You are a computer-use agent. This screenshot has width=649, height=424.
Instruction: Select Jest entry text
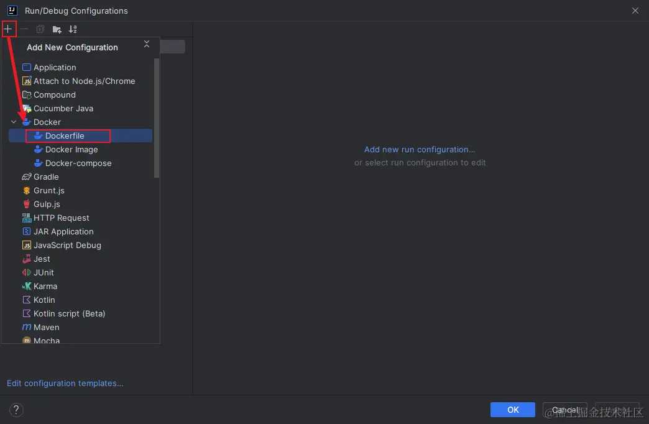click(x=42, y=259)
